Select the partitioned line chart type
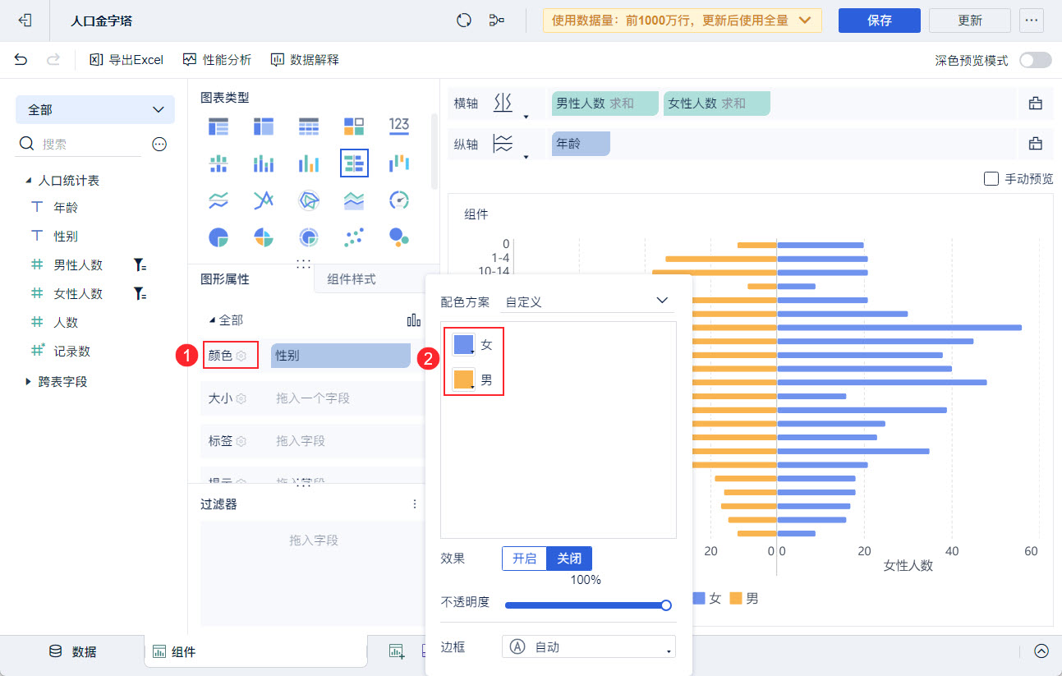This screenshot has height=676, width=1062. pyautogui.click(x=218, y=200)
